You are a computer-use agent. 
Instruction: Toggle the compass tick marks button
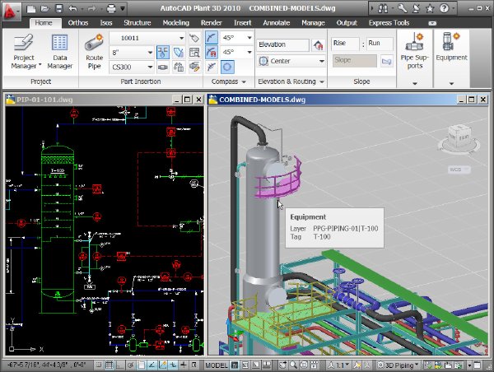tap(212, 67)
